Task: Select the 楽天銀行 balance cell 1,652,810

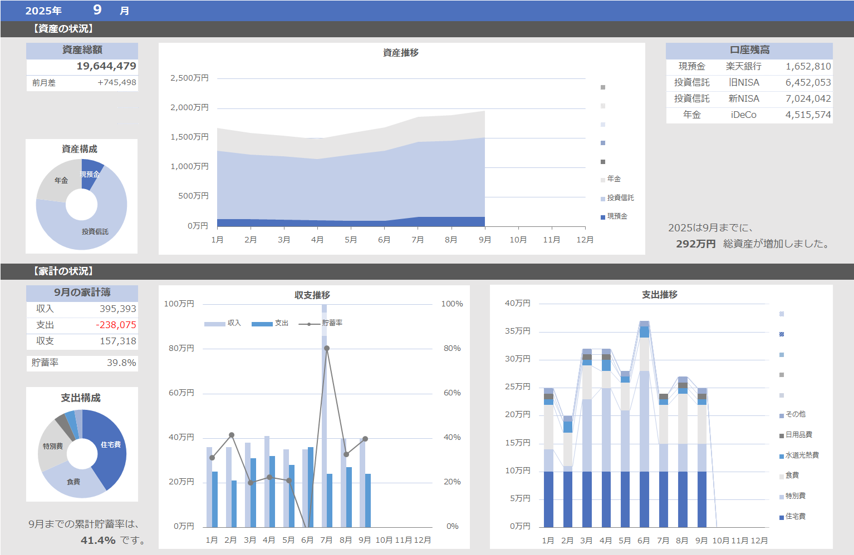Action: pyautogui.click(x=808, y=66)
